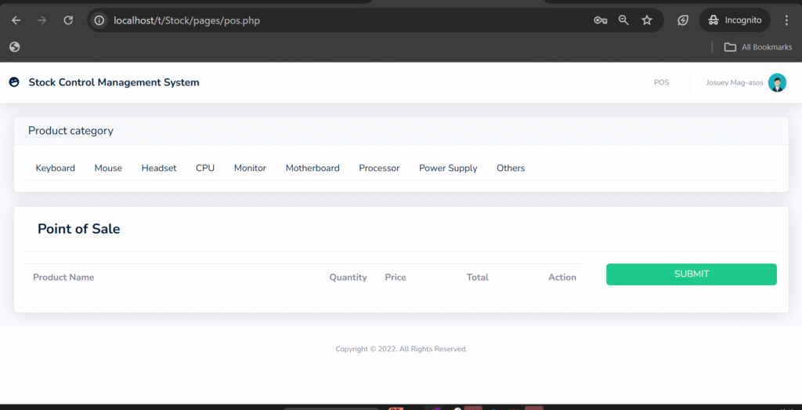The height and width of the screenshot is (410, 802).
Task: Select the Monitor category tab
Action: coord(250,168)
